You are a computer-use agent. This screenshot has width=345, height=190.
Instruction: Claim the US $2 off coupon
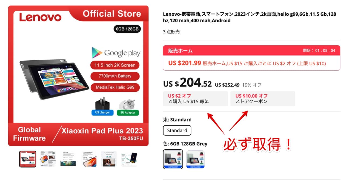pos(195,99)
